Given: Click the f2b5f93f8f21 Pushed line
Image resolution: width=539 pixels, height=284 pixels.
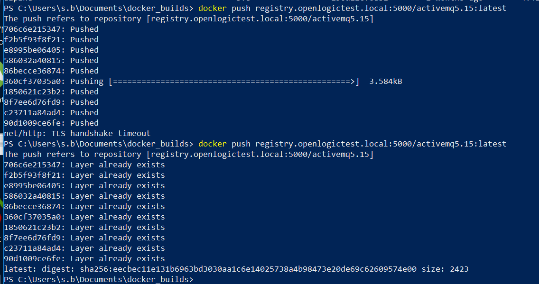Looking at the screenshot, I should pyautogui.click(x=51, y=39).
